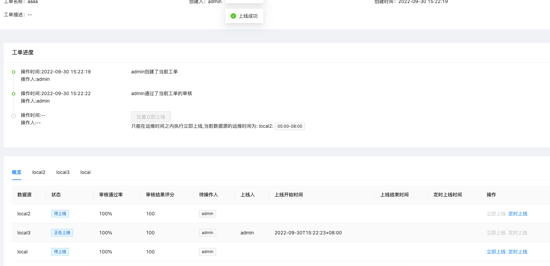550x266 pixels.
Task: Click the 工单进度 section title
Action: click(23, 52)
